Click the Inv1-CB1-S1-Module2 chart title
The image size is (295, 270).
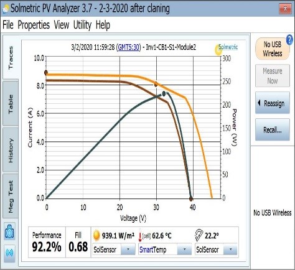point(171,47)
